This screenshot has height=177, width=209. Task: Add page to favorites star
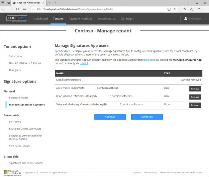(175, 9)
